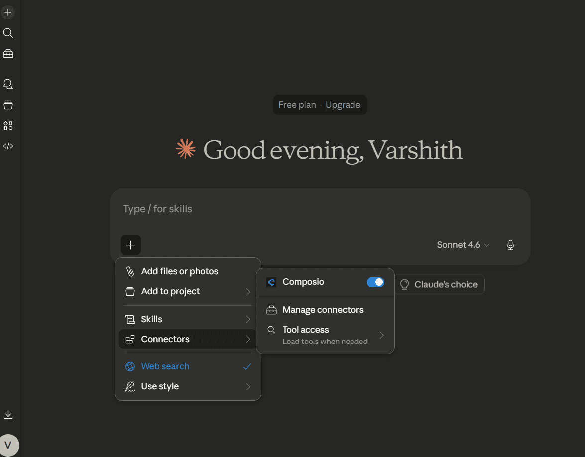Image resolution: width=585 pixels, height=457 pixels.
Task: Click the download icon near sidebar bottom
Action: (8, 415)
